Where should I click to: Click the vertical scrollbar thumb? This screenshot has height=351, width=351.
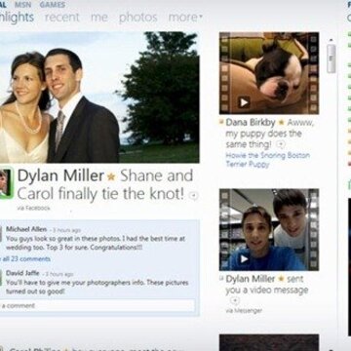[331, 58]
